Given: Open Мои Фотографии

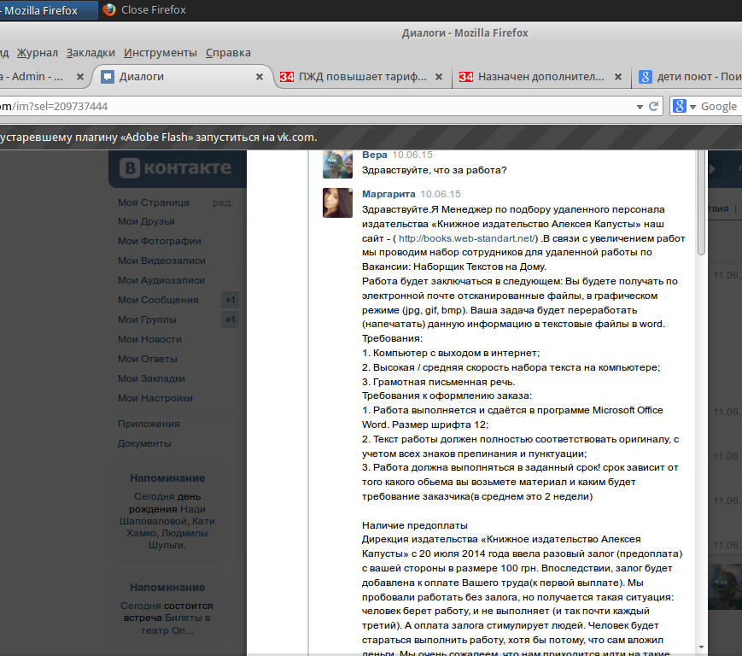Looking at the screenshot, I should pos(160,242).
